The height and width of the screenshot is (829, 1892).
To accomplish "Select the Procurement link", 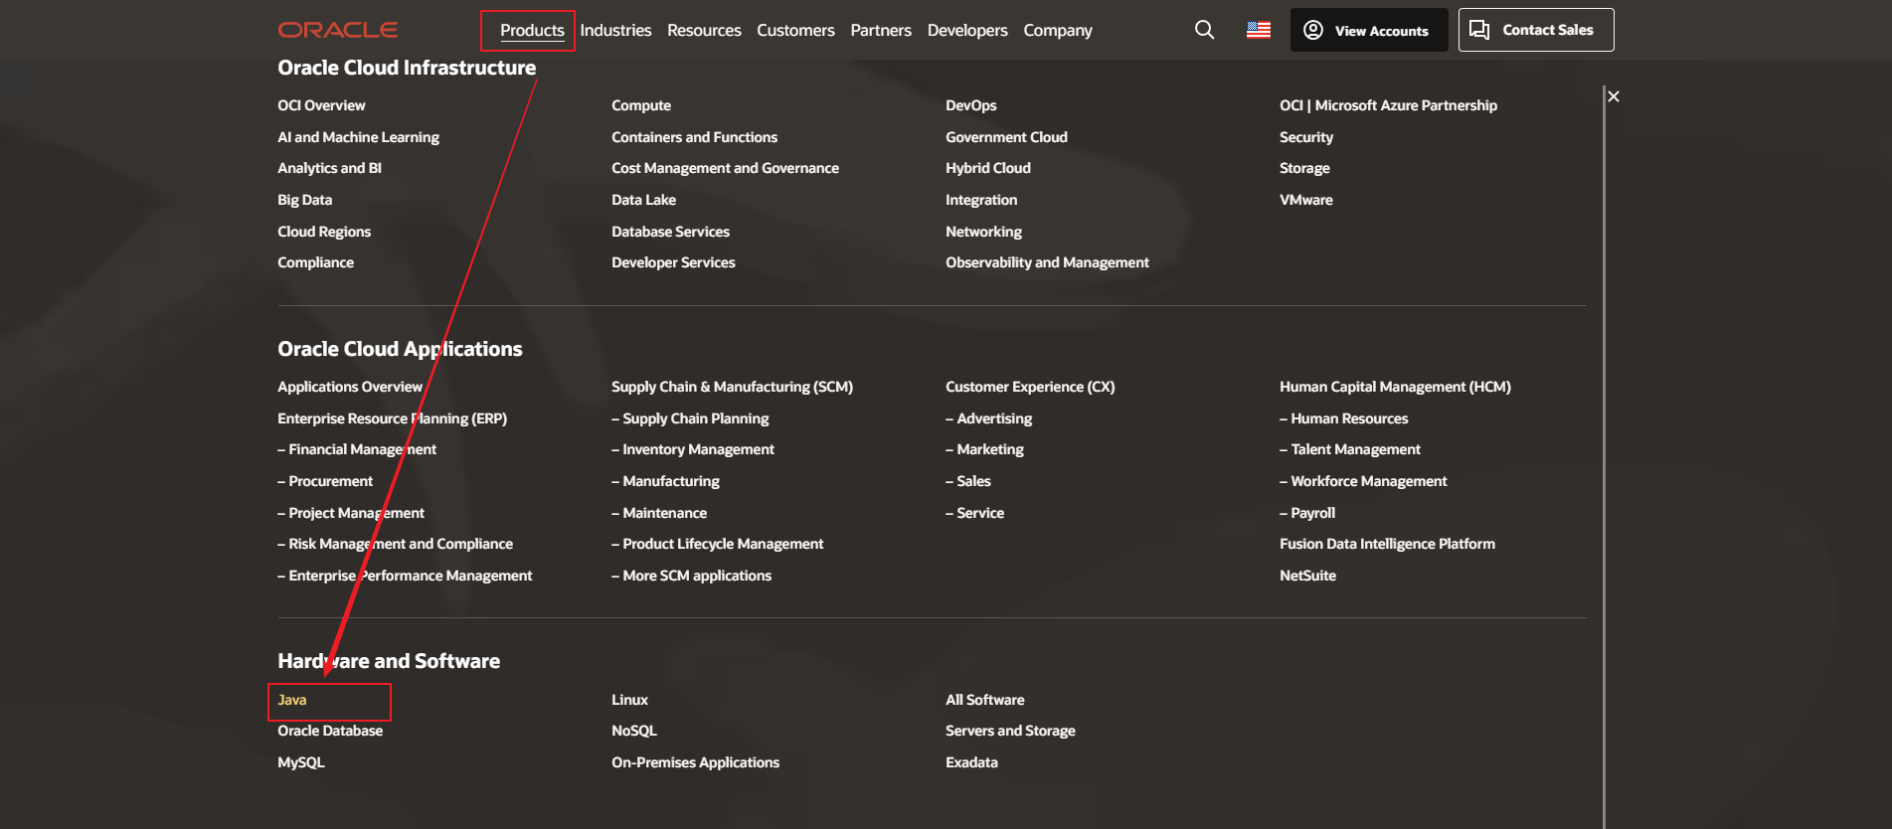I will (x=325, y=481).
